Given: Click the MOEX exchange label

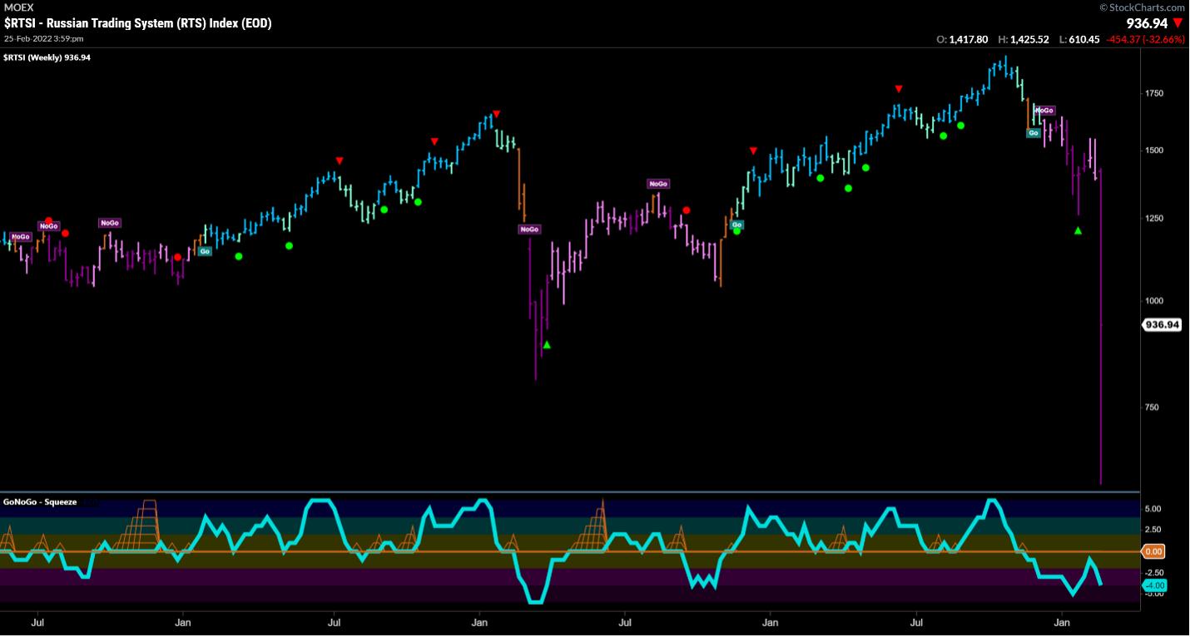Looking at the screenshot, I should pyautogui.click(x=18, y=7).
